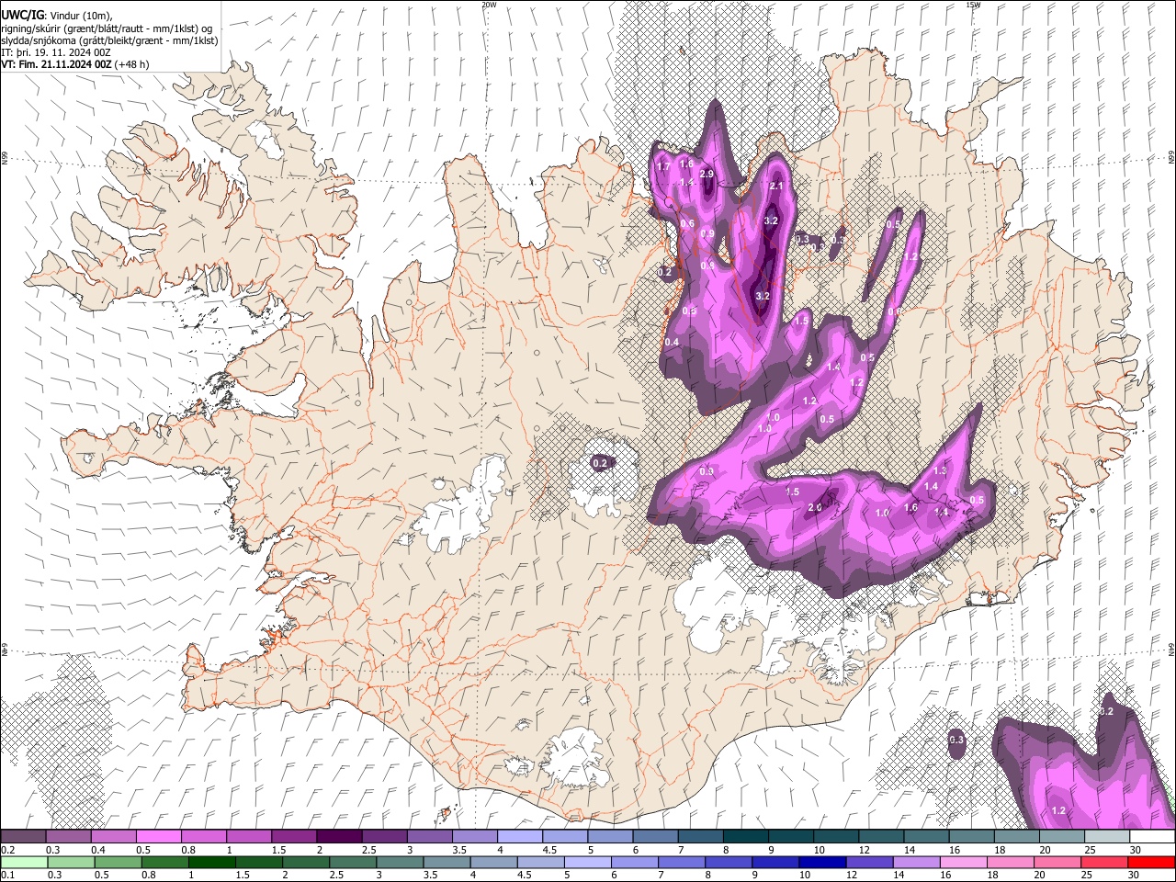Click the init time 'IT: þri. 19. 11. 2024 00Z' line
Screen dimensions: 1176x882
click(x=56, y=52)
